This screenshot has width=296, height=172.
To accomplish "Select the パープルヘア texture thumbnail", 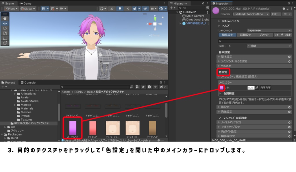I will 72,128.
